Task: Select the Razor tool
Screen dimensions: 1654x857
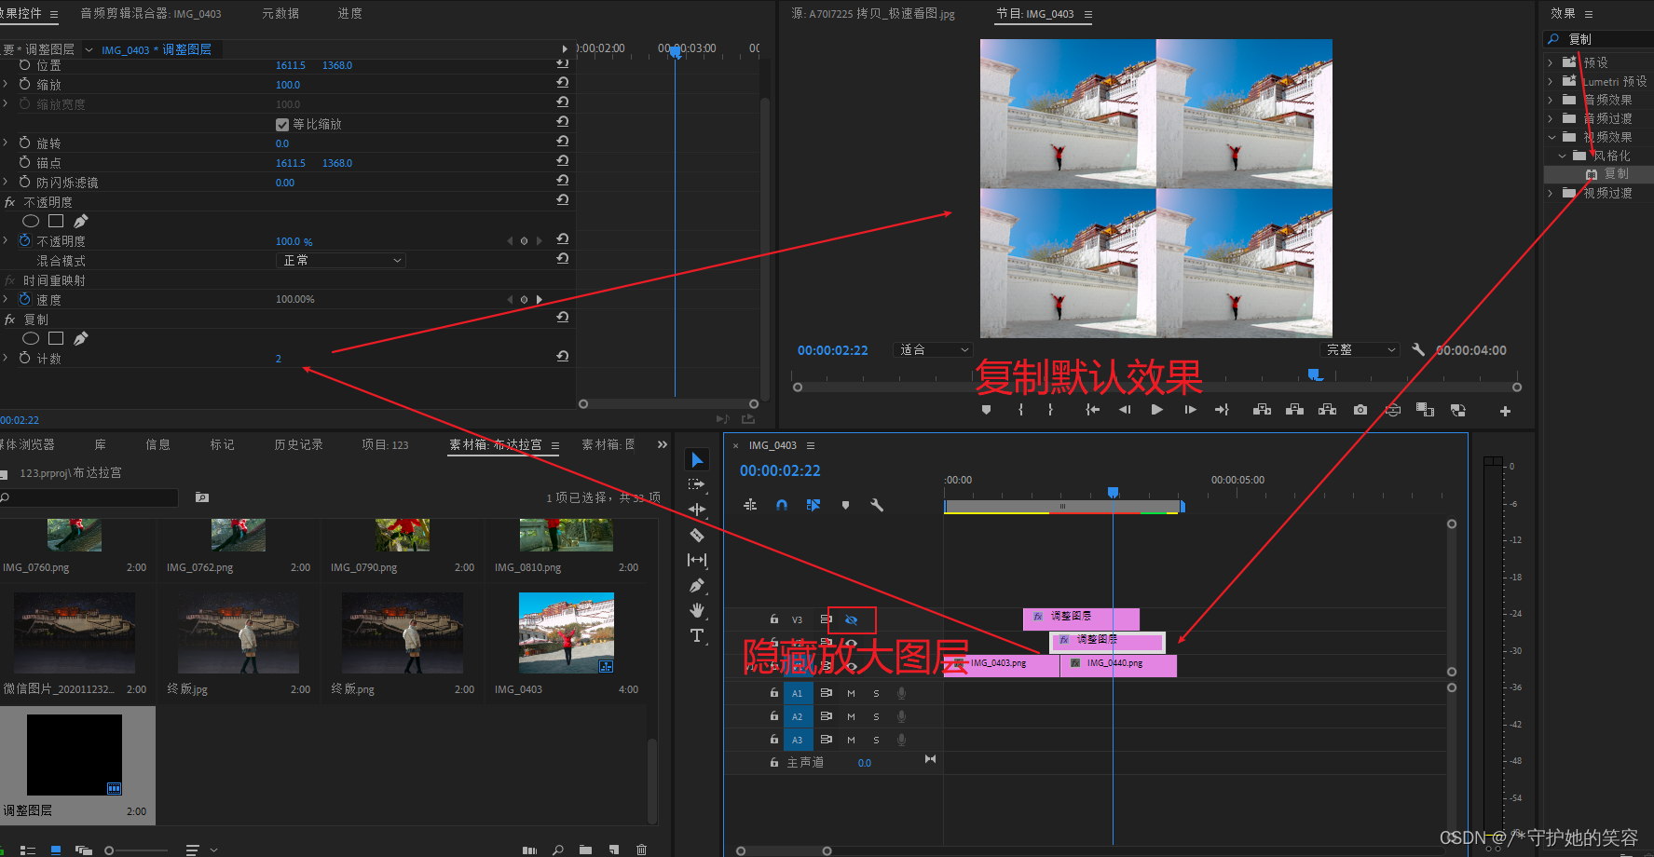Action: [x=697, y=535]
